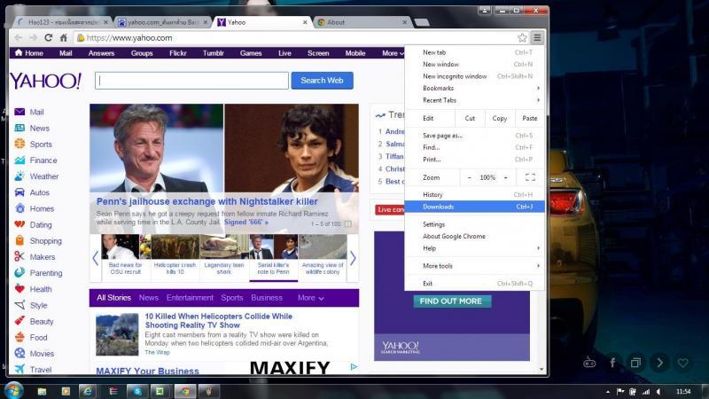Expand Bookmarks submenu in Chrome menu
This screenshot has height=399, width=709.
pyautogui.click(x=474, y=88)
